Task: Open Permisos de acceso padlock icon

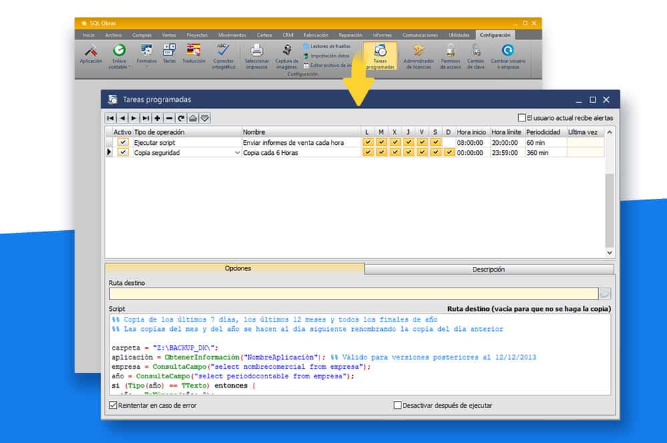Action: click(x=451, y=51)
